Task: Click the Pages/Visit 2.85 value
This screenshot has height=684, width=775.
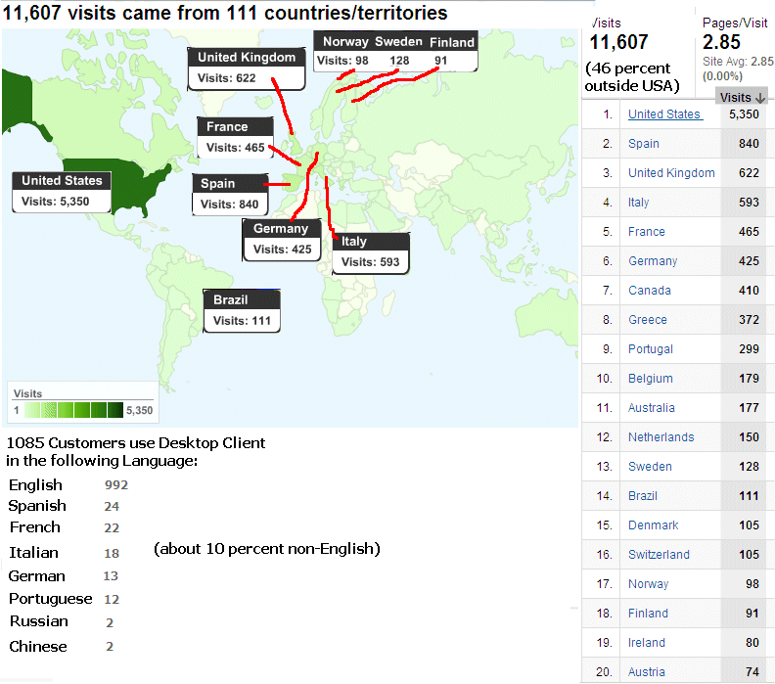Action: pos(721,42)
